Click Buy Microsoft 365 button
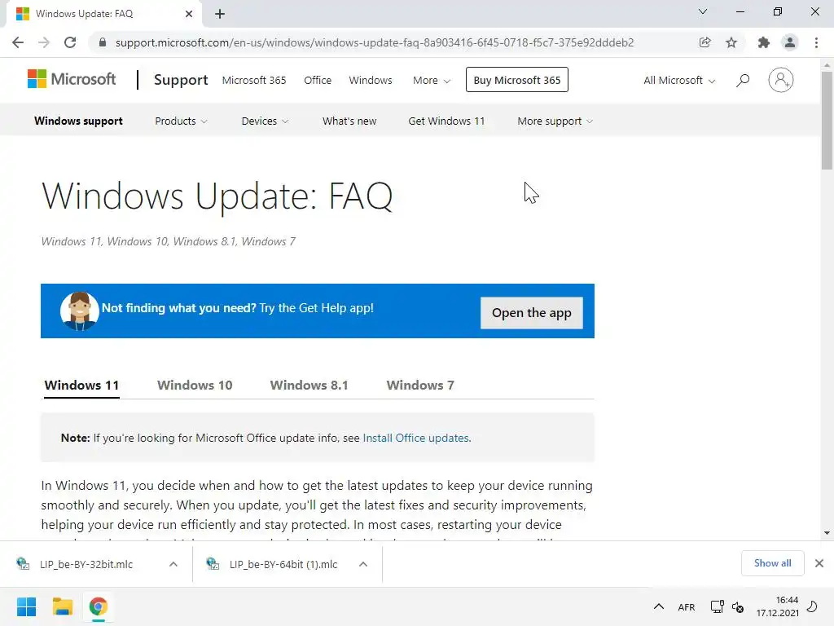Image resolution: width=834 pixels, height=626 pixels. point(517,80)
